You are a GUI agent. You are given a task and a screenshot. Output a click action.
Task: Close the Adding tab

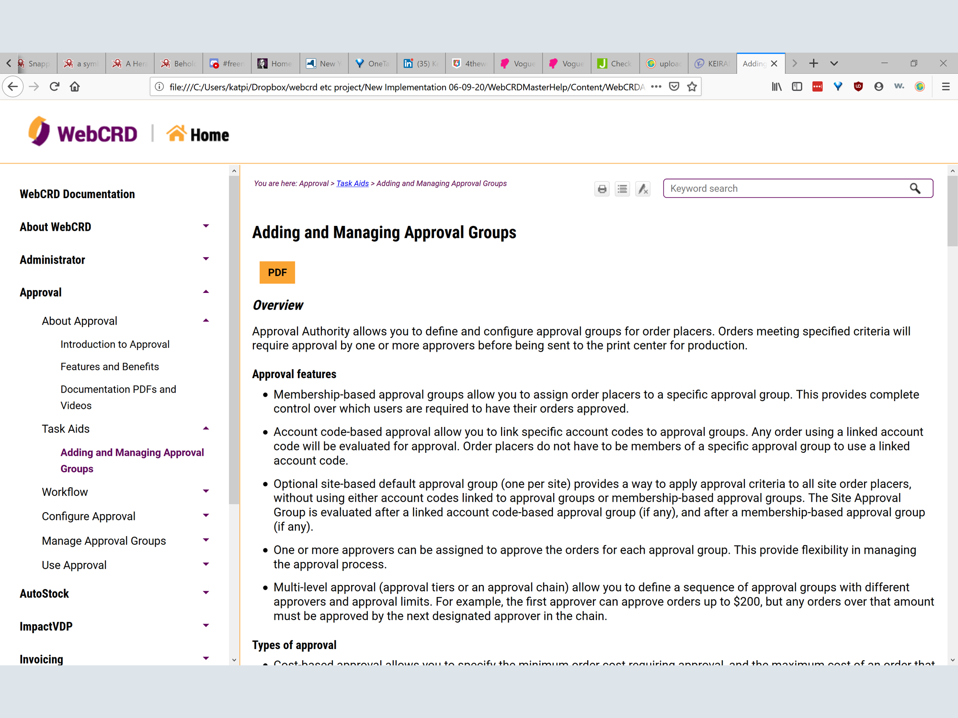(x=774, y=63)
